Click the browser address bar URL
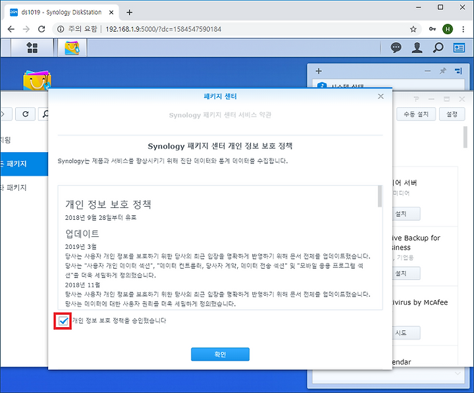The width and height of the screenshot is (474, 393). pos(163,29)
